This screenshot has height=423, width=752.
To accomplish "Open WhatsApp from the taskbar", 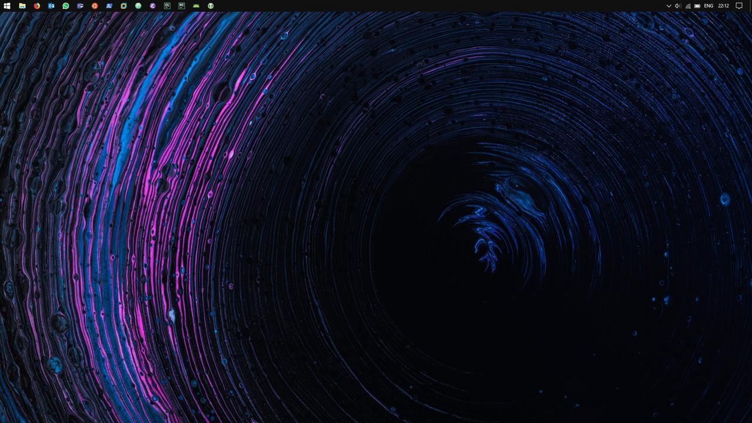I will tap(66, 6).
